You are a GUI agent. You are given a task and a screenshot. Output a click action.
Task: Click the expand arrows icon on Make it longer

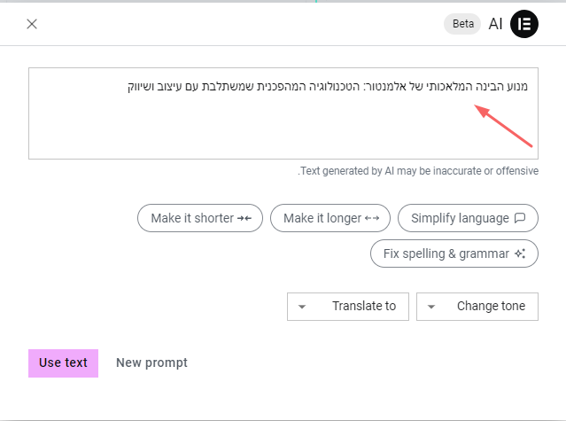point(372,218)
